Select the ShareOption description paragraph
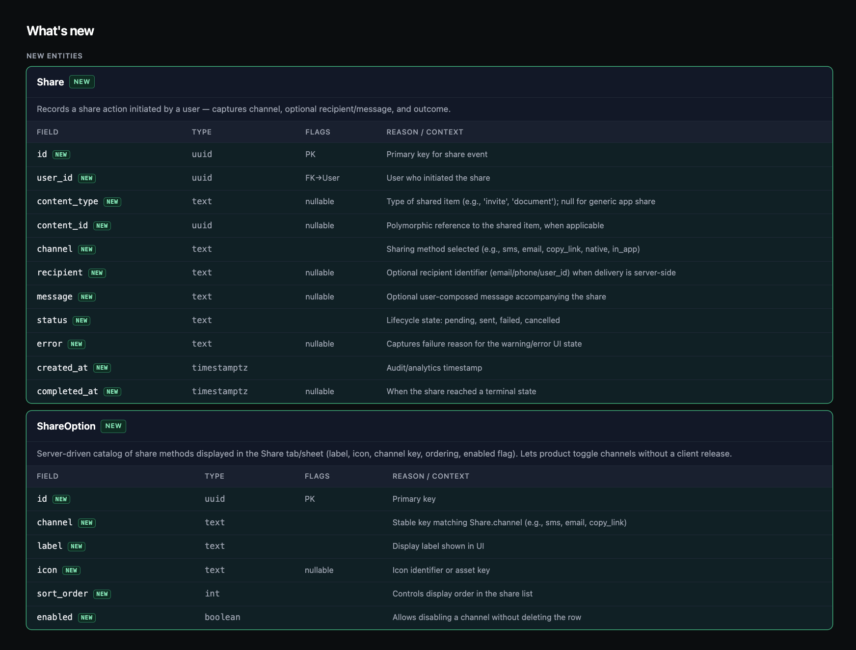The image size is (856, 650). pos(384,454)
